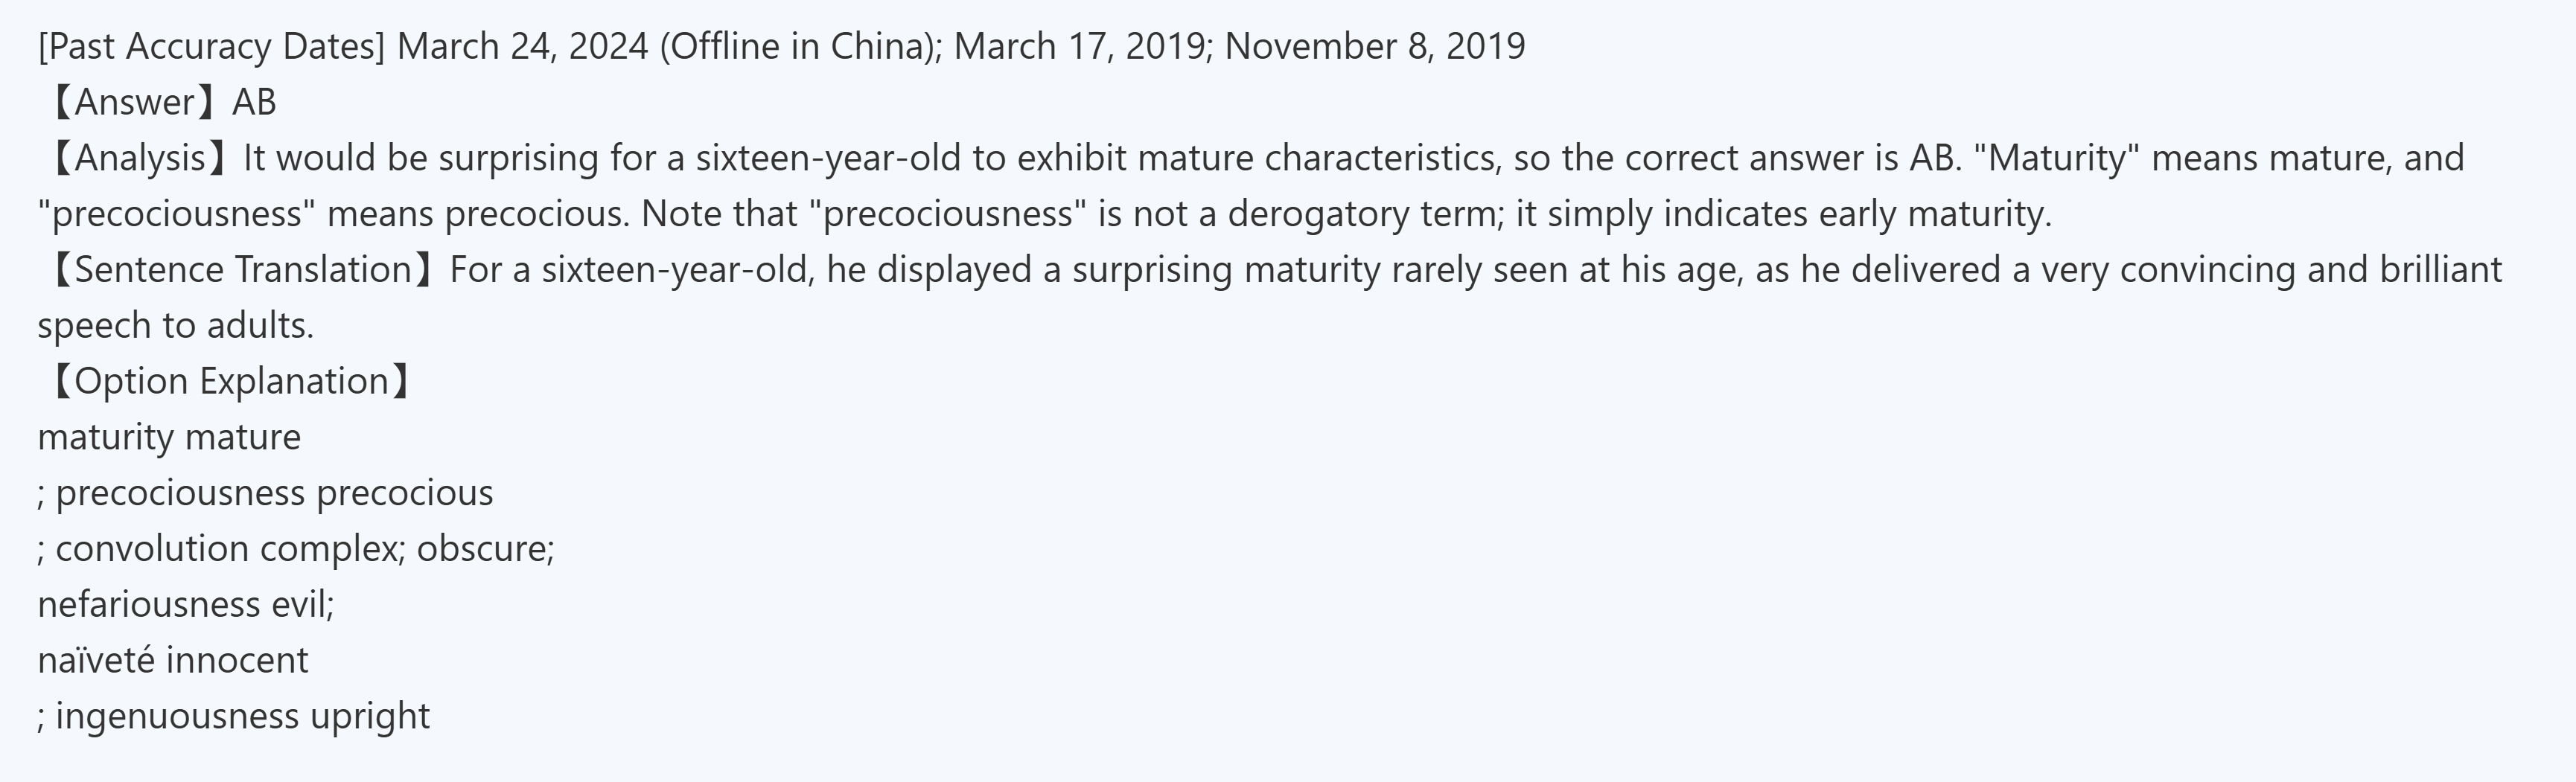
Task: Click the "precociousness precocious" option line
Action: [274, 494]
